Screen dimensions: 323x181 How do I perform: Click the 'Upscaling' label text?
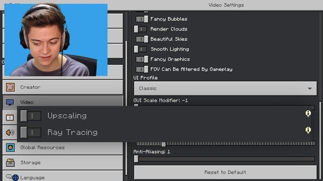tap(67, 116)
